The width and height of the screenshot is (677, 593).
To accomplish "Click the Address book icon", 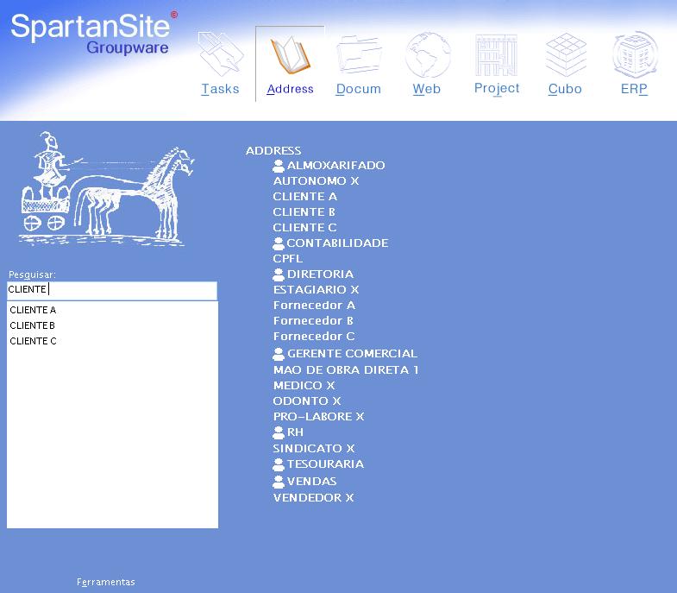I will (290, 56).
